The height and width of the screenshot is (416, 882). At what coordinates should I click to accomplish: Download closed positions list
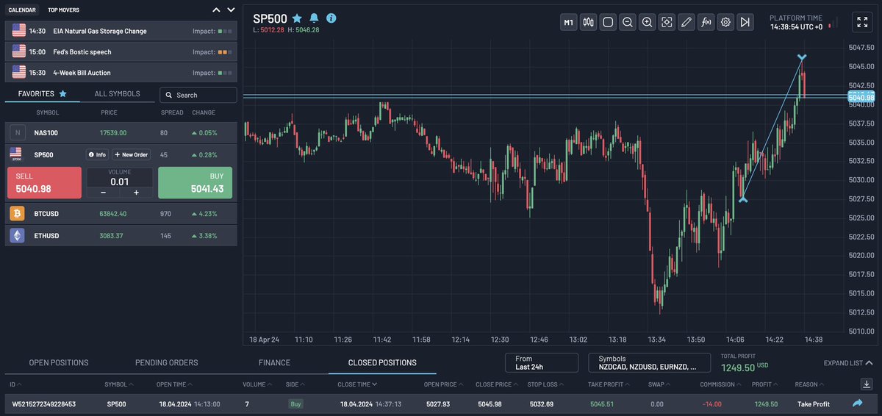pyautogui.click(x=865, y=384)
